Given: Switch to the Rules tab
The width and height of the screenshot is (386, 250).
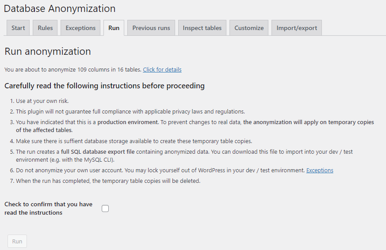Looking at the screenshot, I should click(x=45, y=28).
